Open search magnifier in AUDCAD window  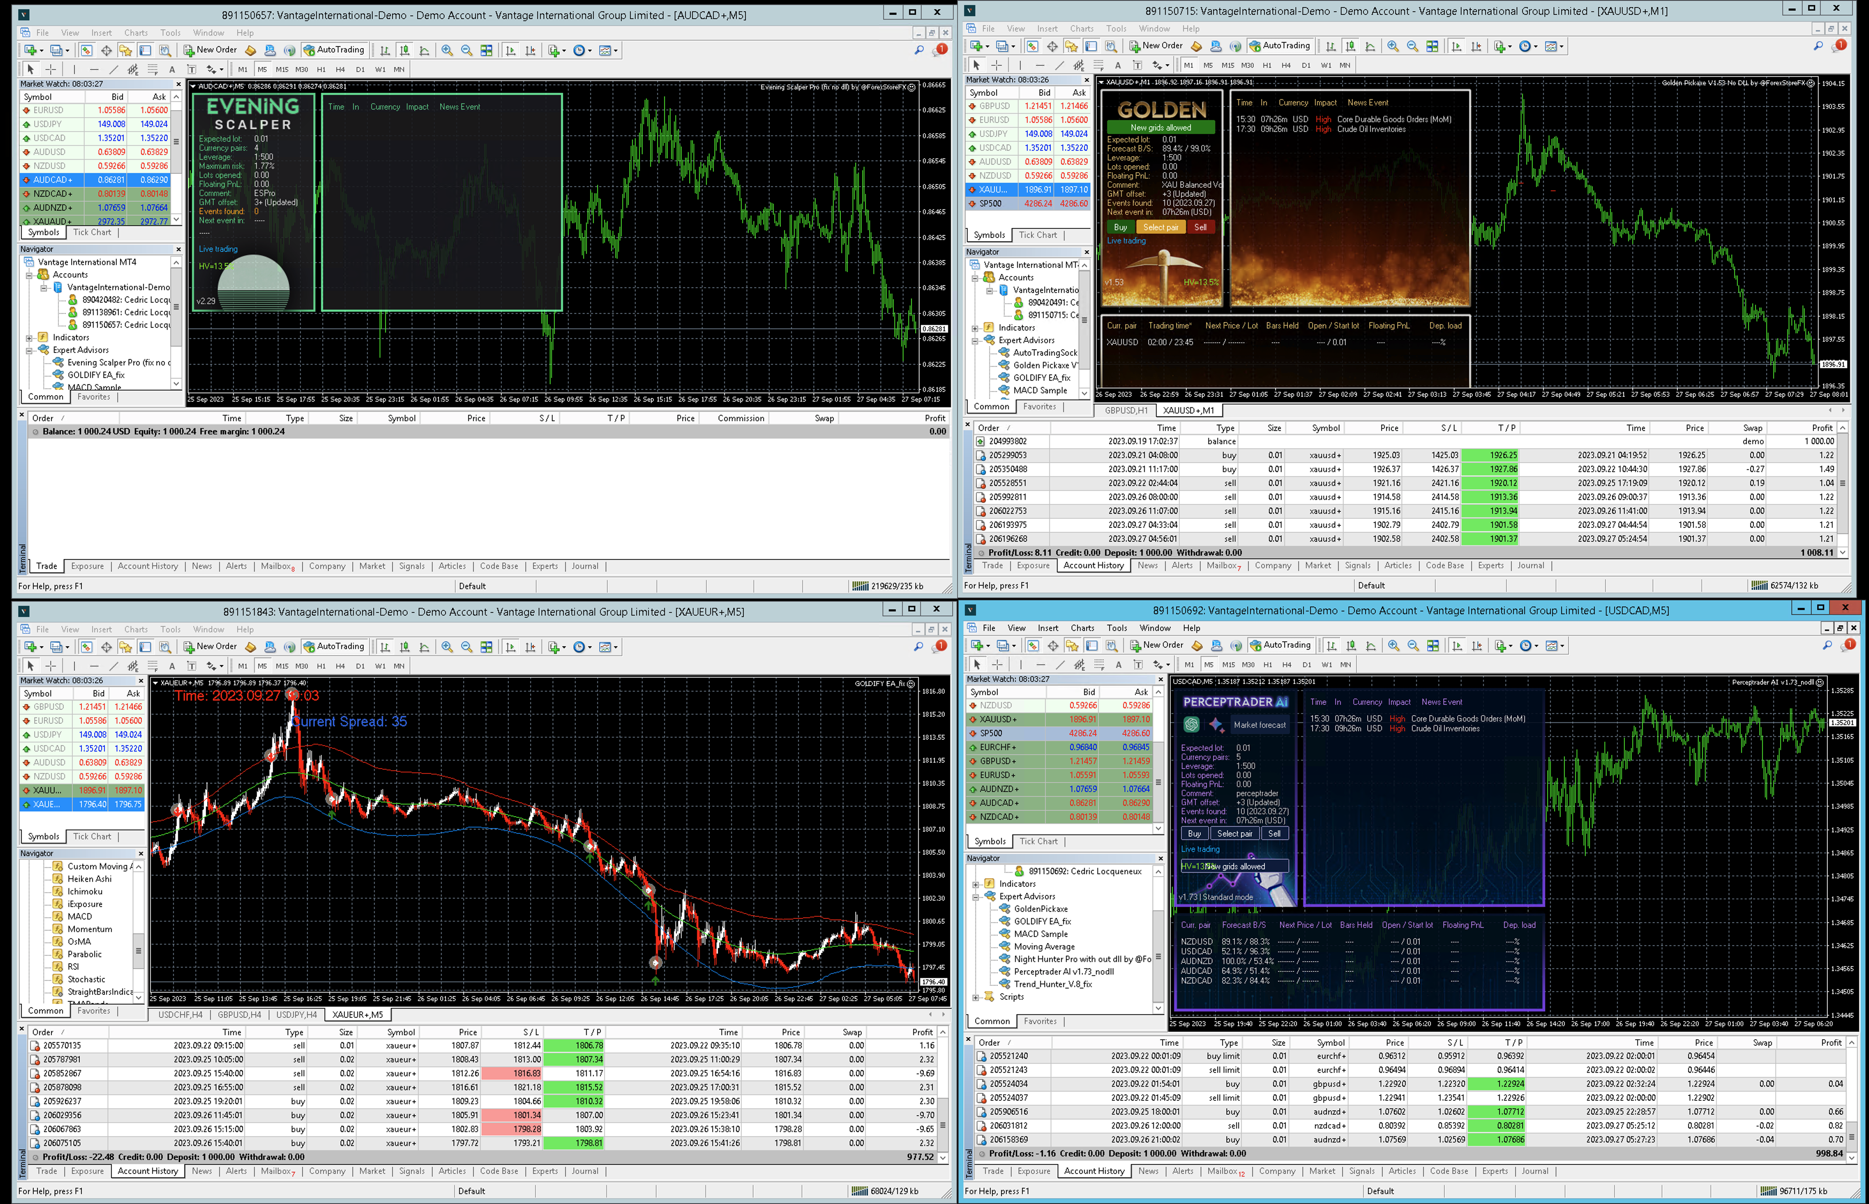(x=918, y=50)
